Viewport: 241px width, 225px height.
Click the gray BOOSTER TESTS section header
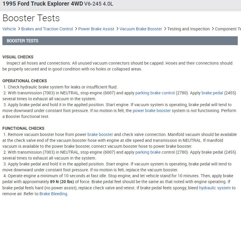tap(120, 41)
